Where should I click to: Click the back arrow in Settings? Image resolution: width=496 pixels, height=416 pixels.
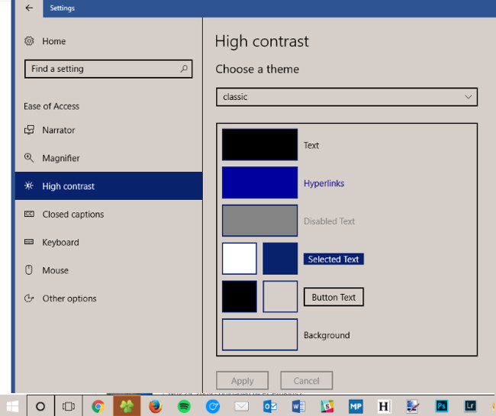(29, 8)
